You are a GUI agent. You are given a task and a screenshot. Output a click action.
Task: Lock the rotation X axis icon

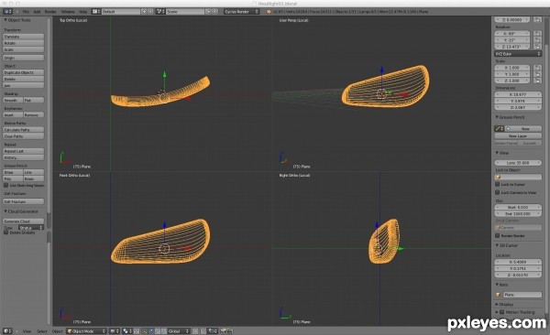coord(537,34)
